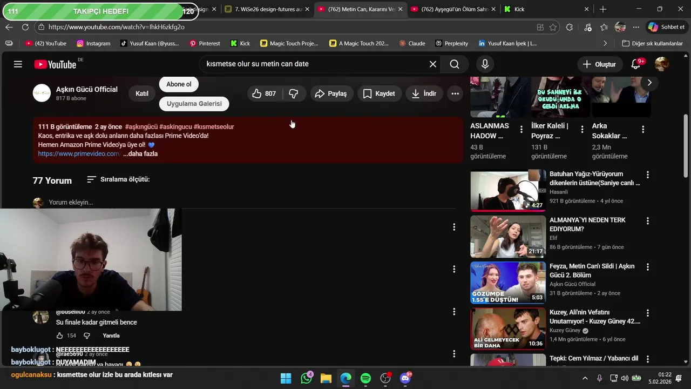Viewport: 691px width, 389px height.
Task: Open Edge favorites list icon
Action: (x=604, y=27)
